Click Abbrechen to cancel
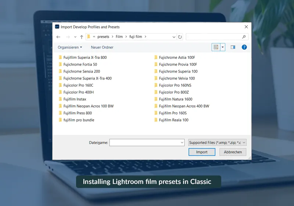Screen dimensions: 294x206 pos(233,152)
